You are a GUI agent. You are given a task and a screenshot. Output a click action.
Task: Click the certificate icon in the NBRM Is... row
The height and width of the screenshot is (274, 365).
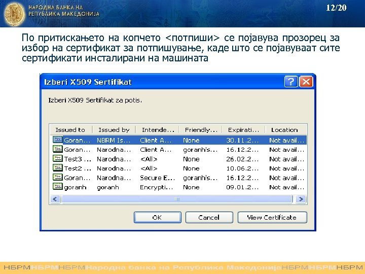[57, 140]
